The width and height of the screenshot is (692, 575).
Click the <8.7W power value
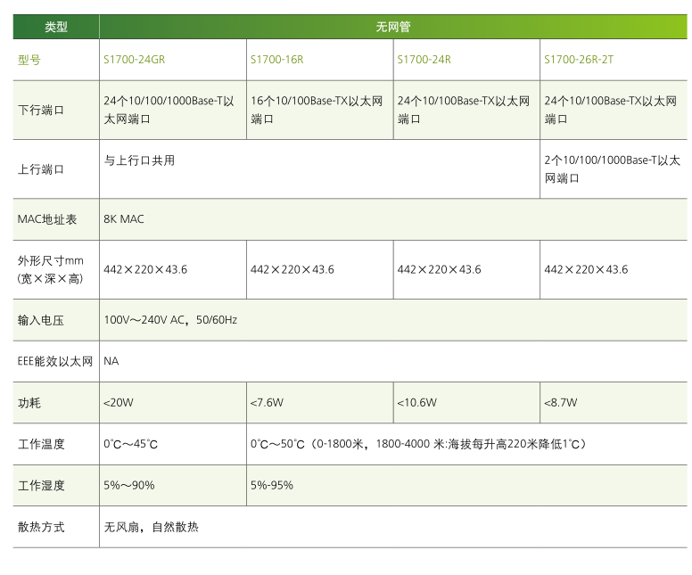pyautogui.click(x=561, y=403)
